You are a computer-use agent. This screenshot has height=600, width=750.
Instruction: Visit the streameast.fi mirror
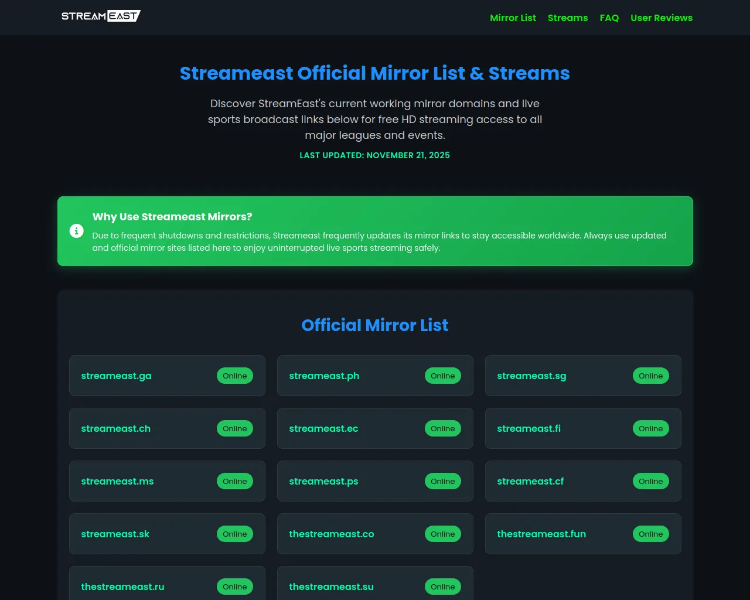529,428
